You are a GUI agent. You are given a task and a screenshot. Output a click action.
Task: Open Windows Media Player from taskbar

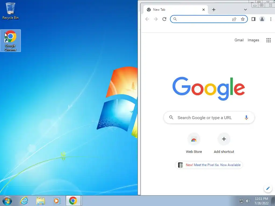coord(57,201)
